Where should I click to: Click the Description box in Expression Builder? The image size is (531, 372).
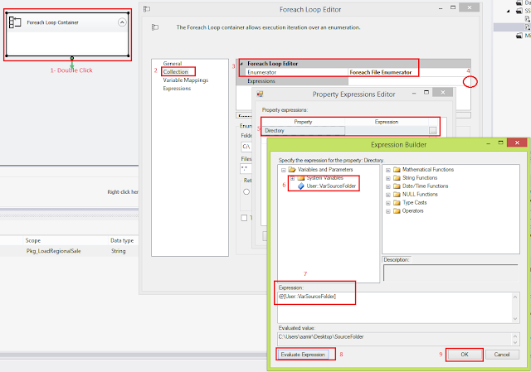[x=451, y=273]
